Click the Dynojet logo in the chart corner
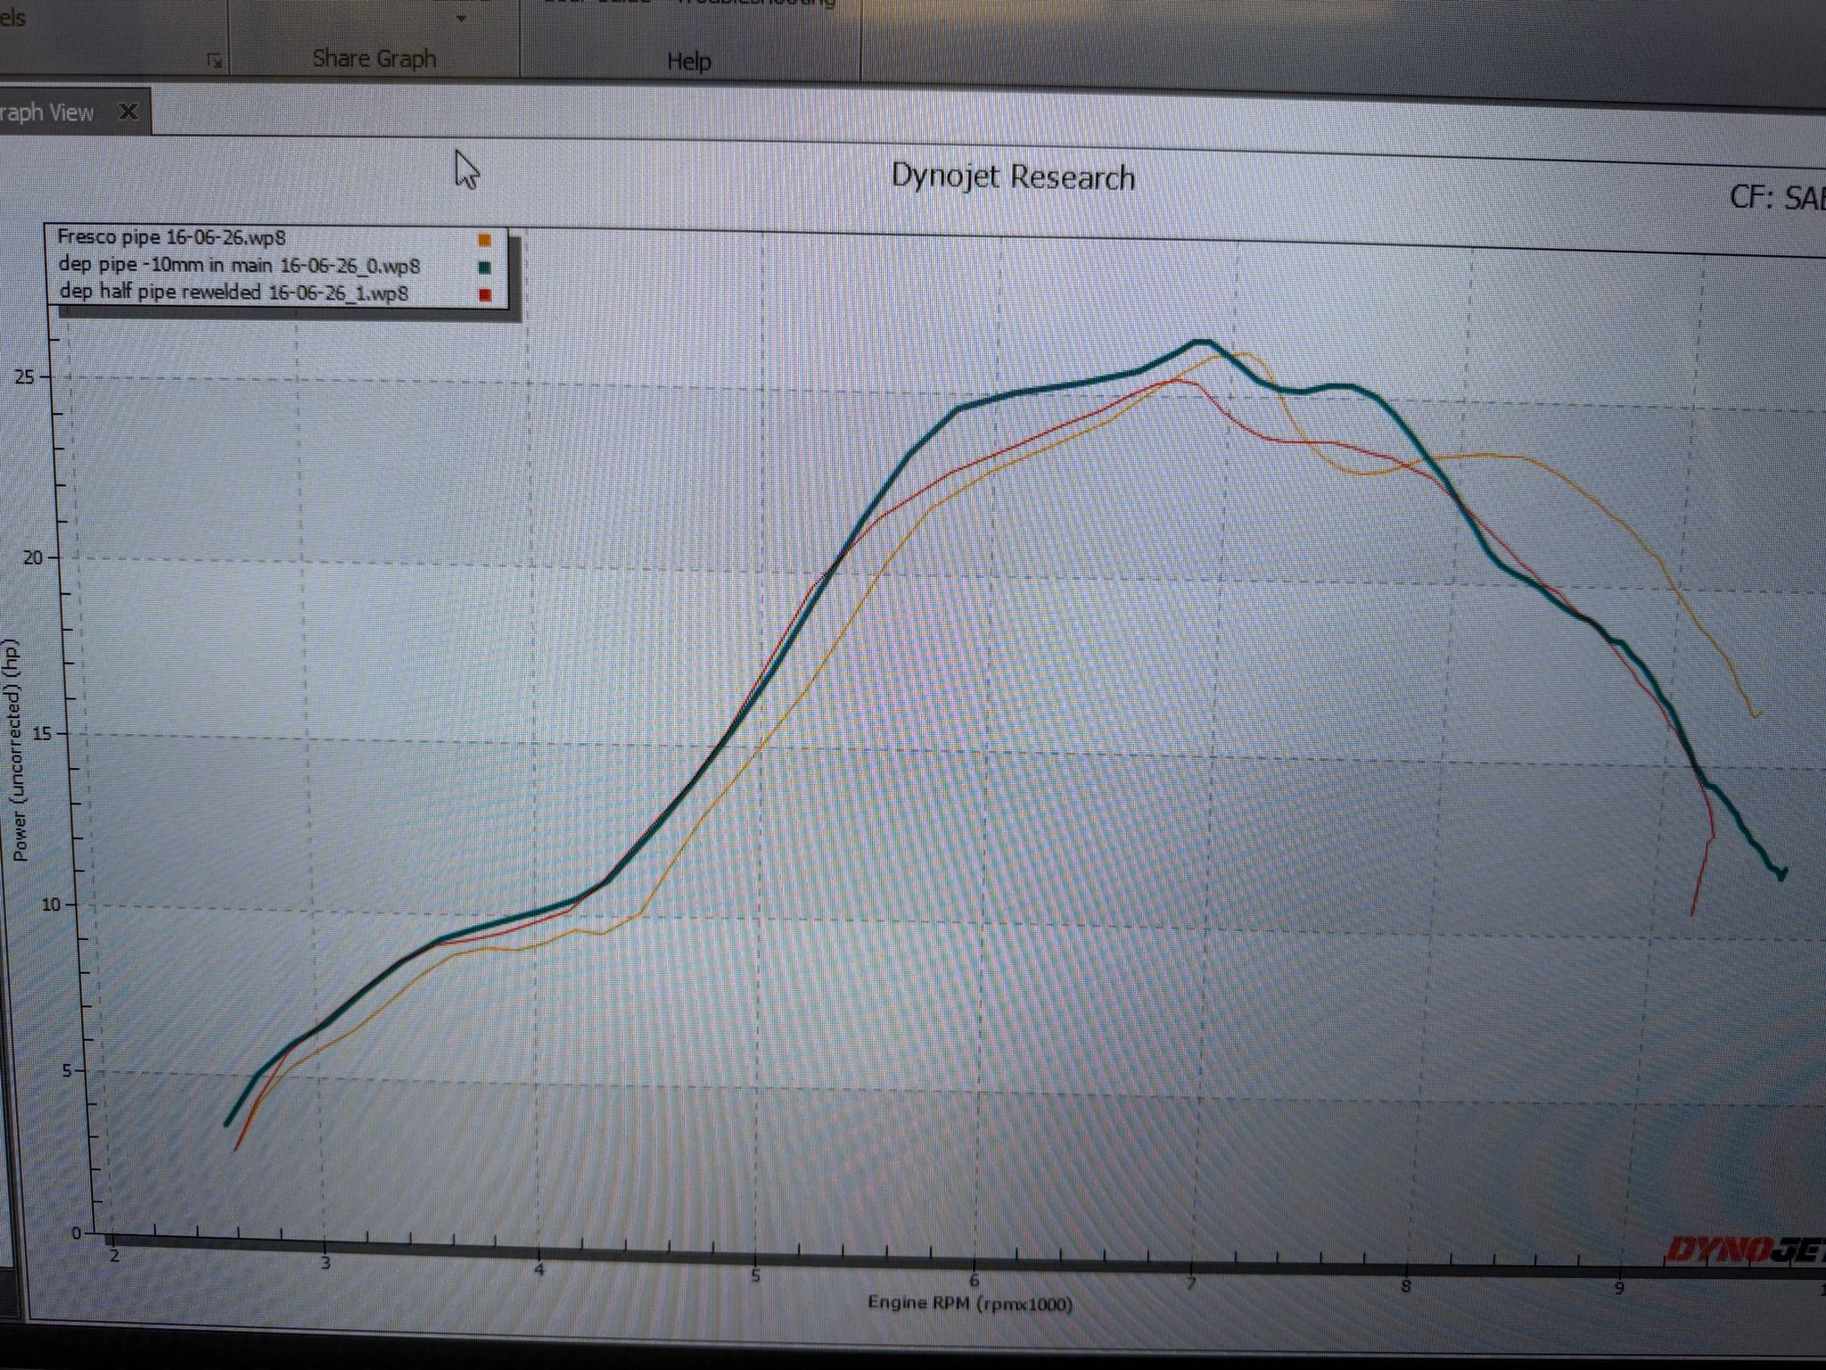Image resolution: width=1826 pixels, height=1370 pixels. (x=1745, y=1250)
